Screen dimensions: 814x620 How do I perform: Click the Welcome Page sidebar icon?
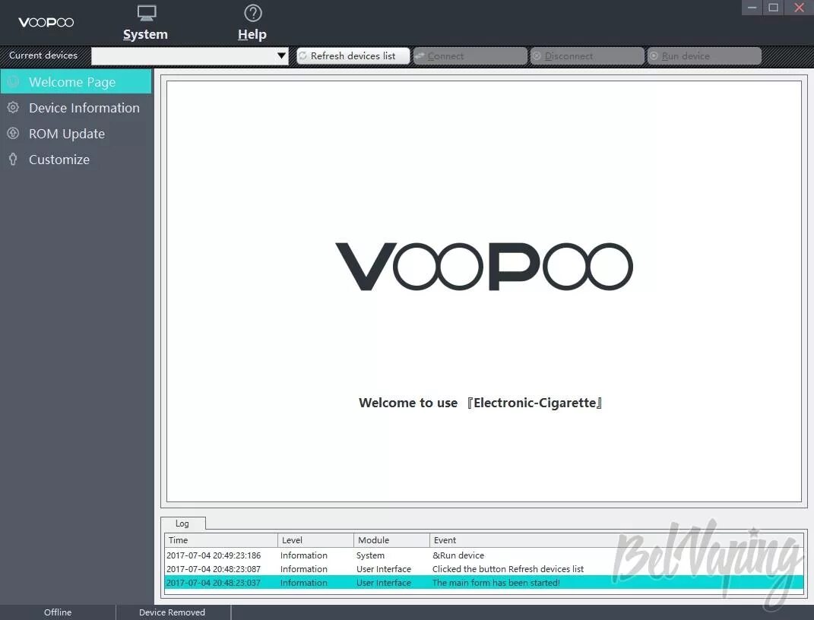click(x=14, y=82)
